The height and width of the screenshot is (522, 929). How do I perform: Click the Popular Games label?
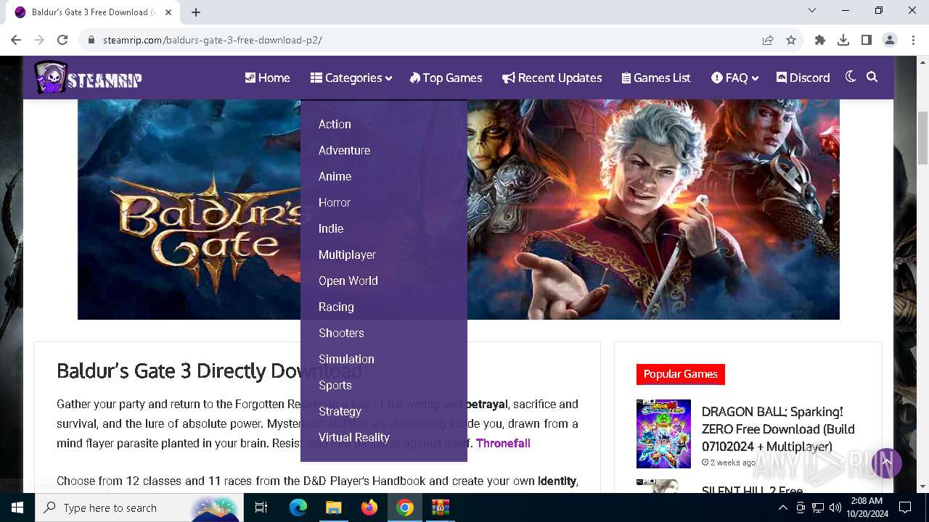[x=680, y=374]
